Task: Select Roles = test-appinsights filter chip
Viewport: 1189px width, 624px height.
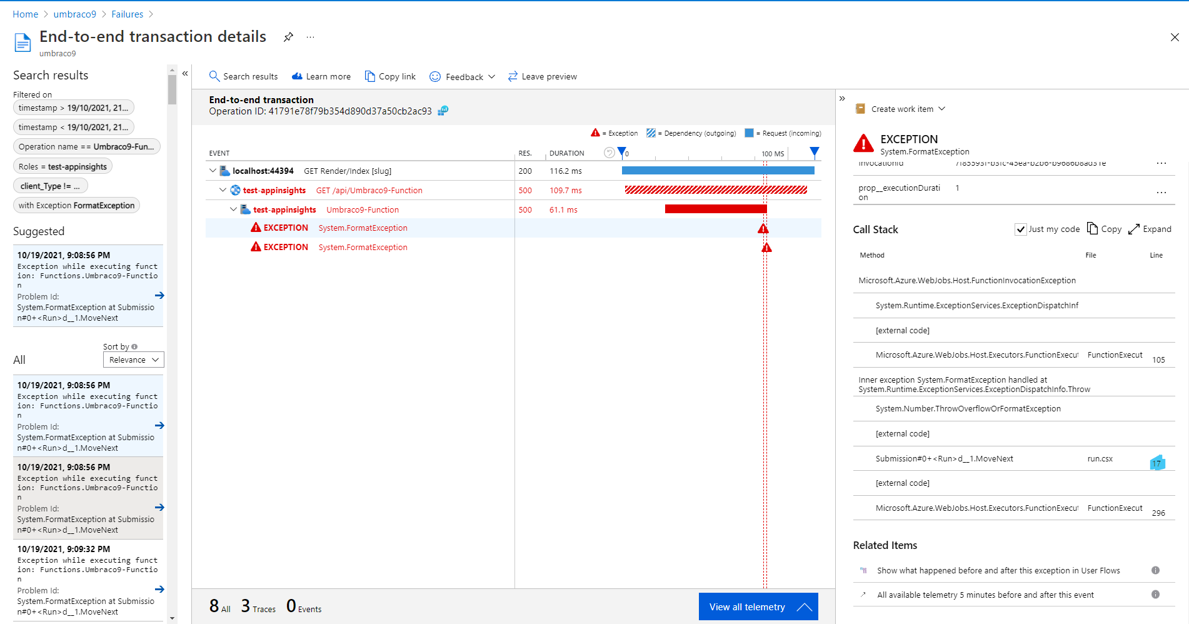Action: point(63,166)
